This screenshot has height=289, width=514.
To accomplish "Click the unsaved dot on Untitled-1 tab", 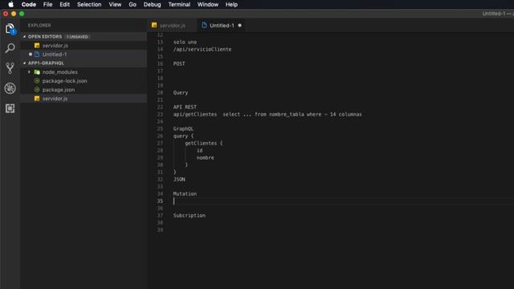I will pyautogui.click(x=239, y=25).
